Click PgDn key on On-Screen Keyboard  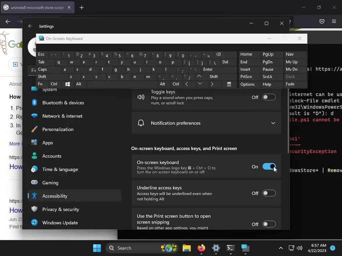272,62
